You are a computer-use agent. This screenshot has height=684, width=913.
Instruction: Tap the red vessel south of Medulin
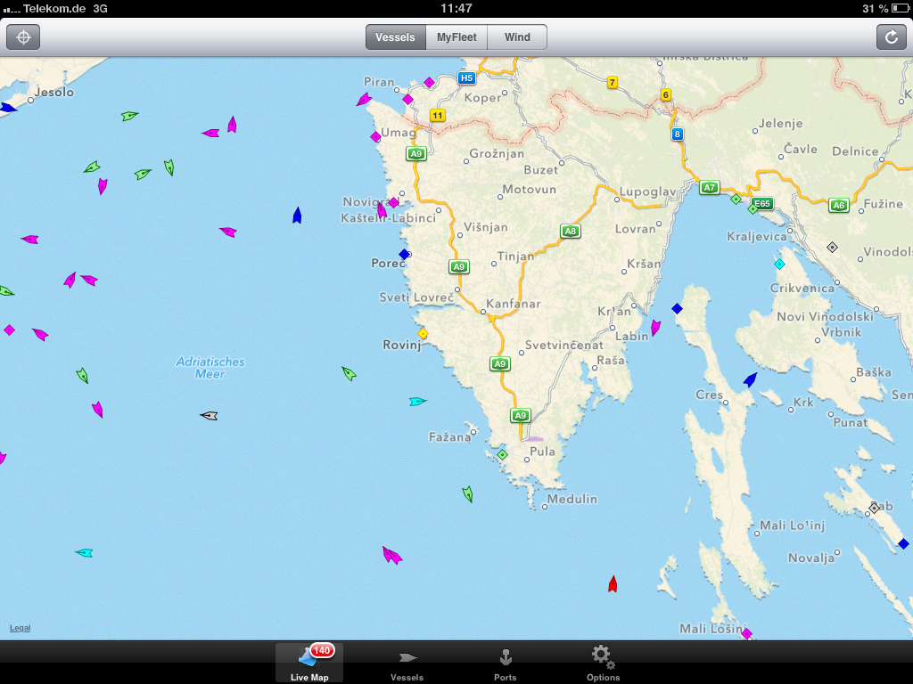[x=613, y=584]
